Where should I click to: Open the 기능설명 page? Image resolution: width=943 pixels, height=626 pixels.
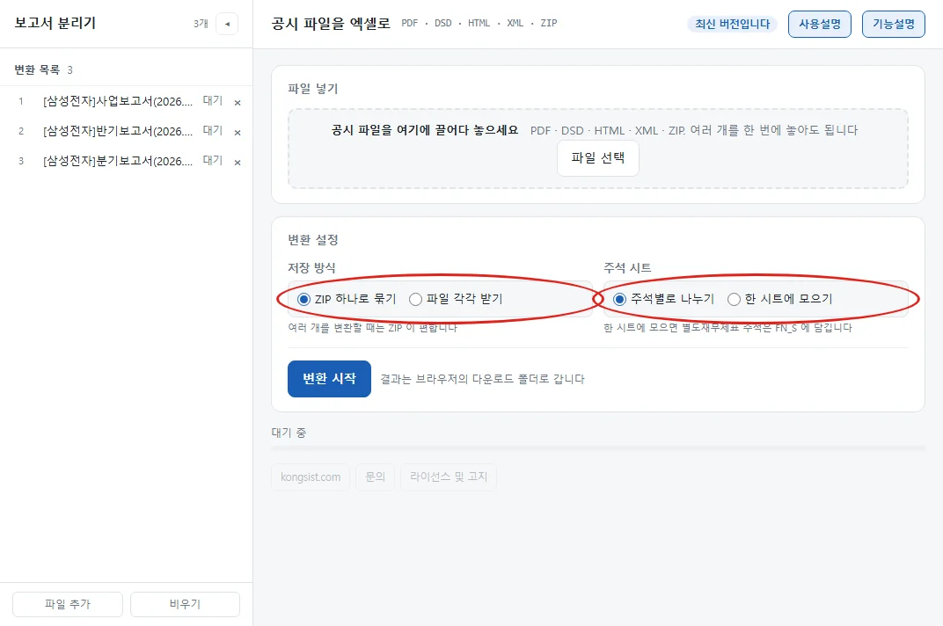click(893, 24)
